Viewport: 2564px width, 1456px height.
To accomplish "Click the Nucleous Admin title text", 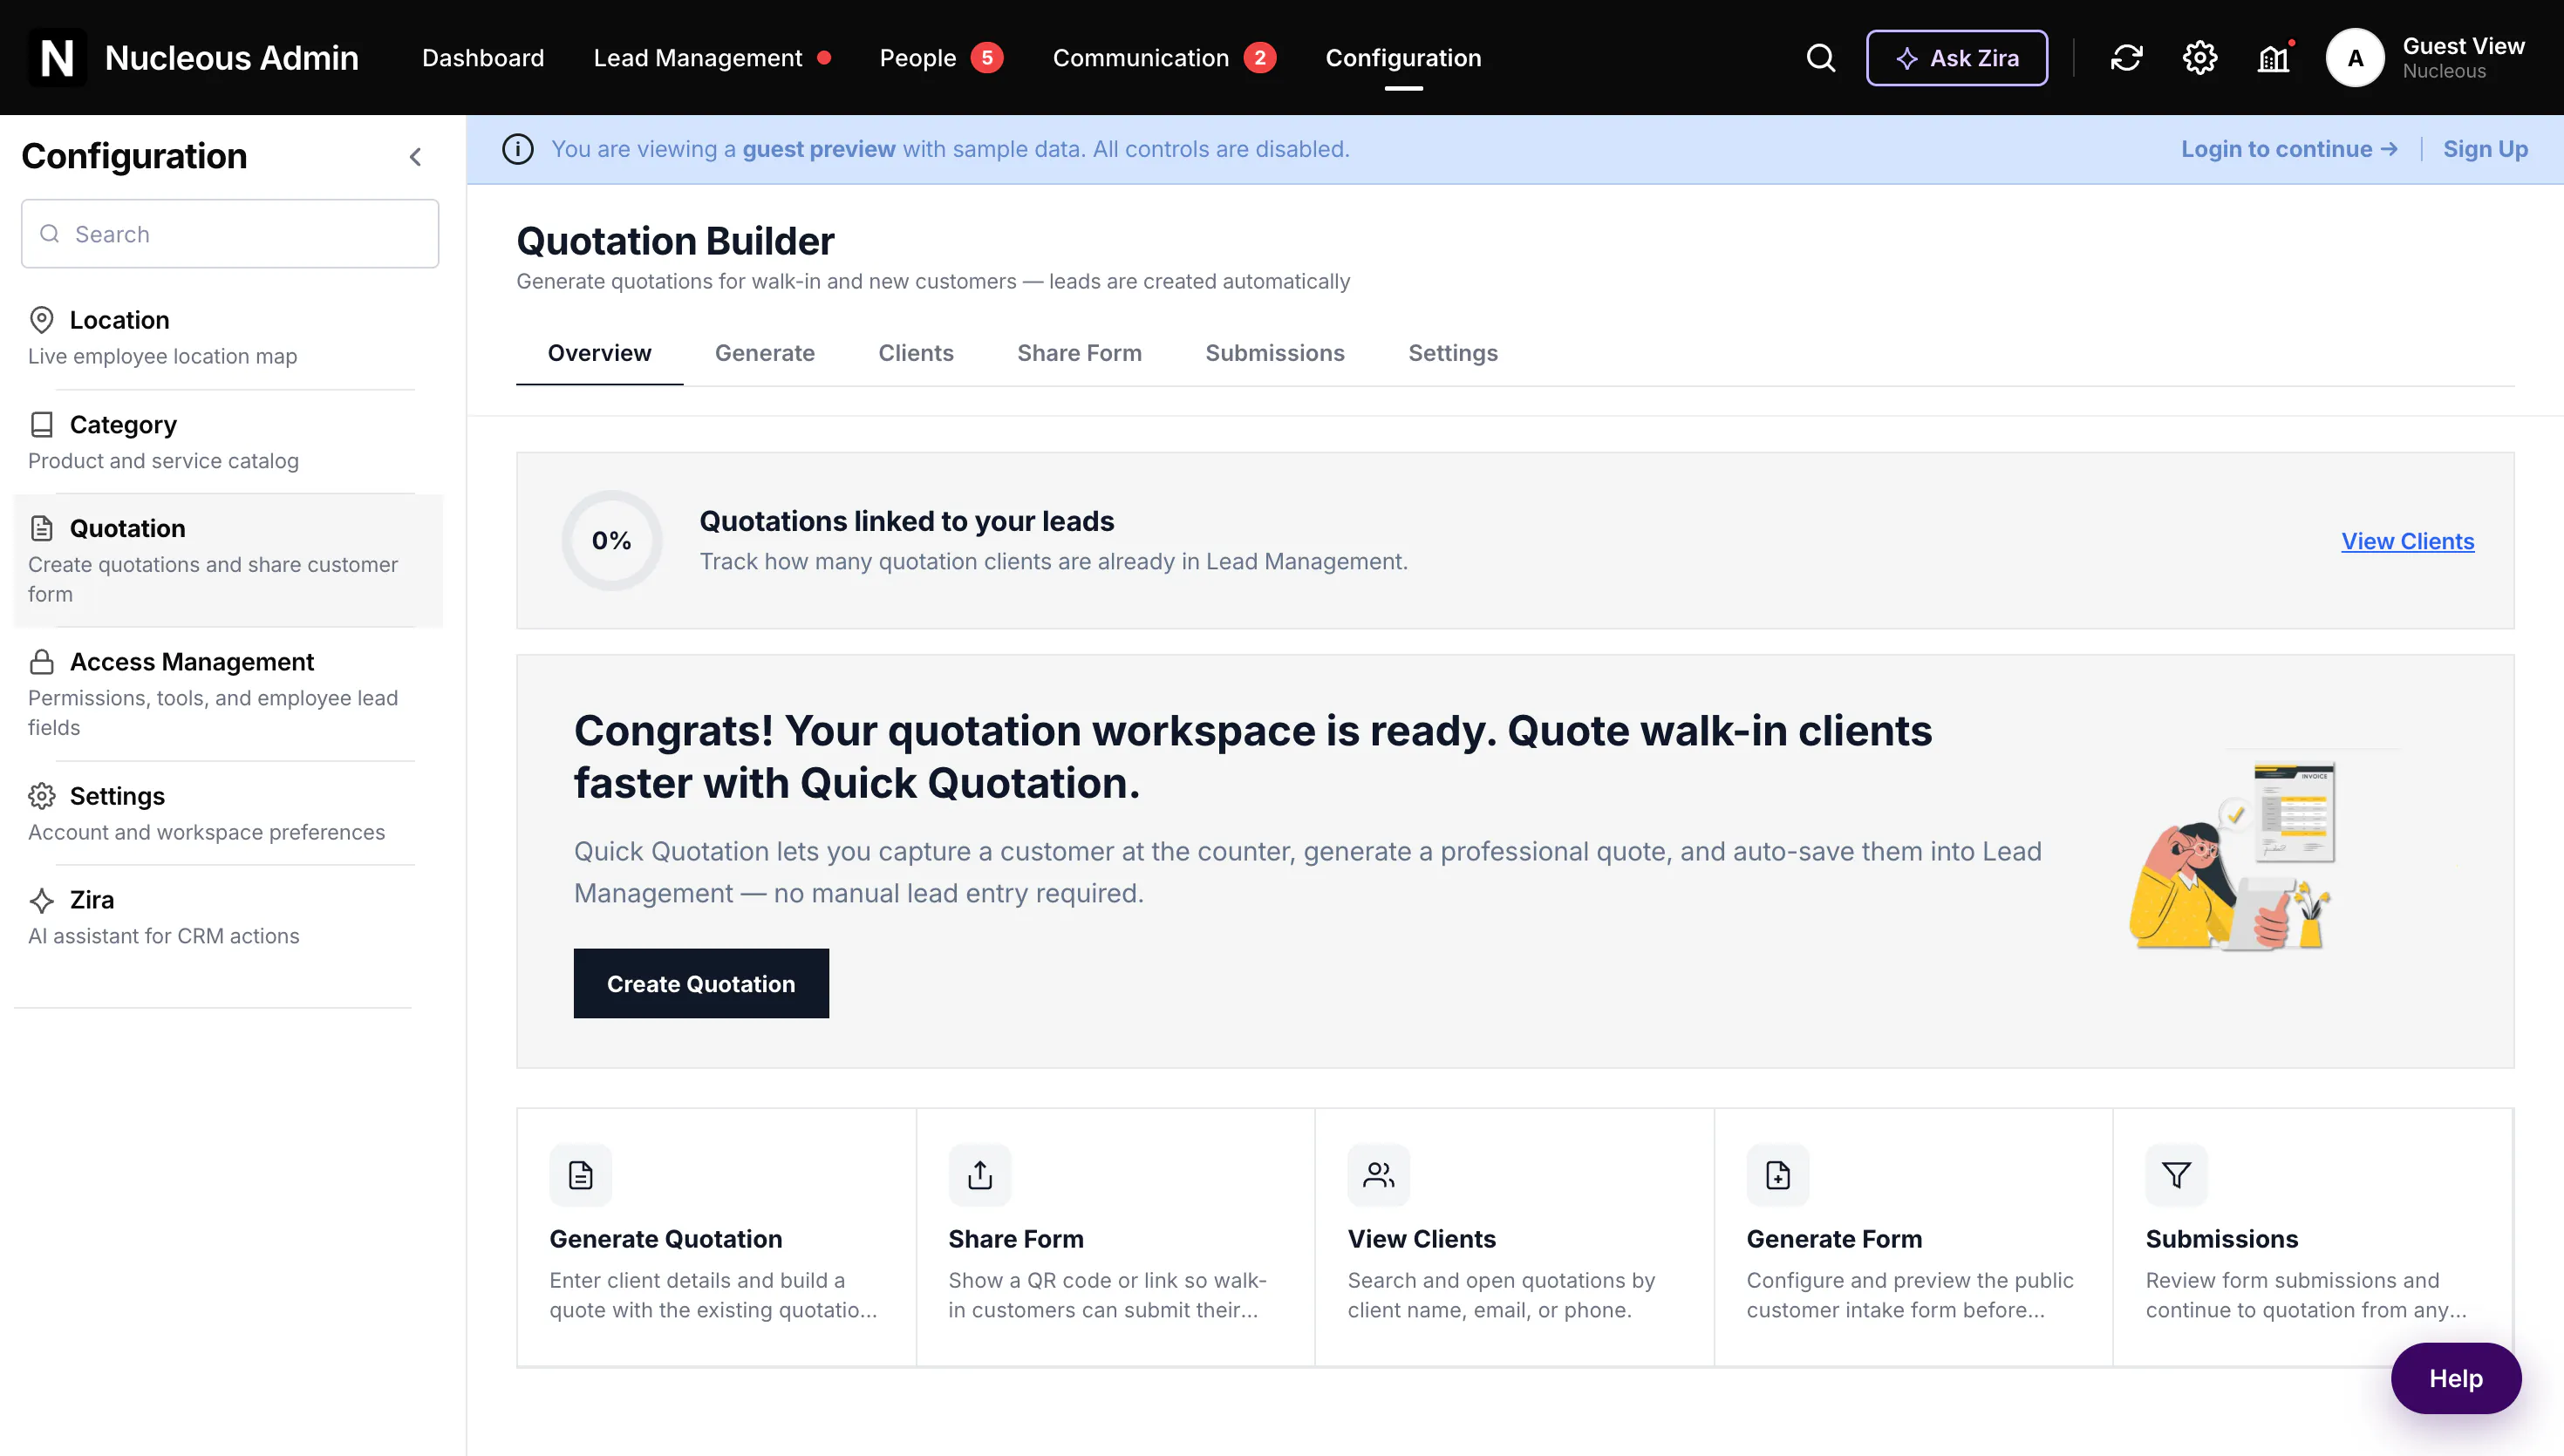I will (232, 58).
